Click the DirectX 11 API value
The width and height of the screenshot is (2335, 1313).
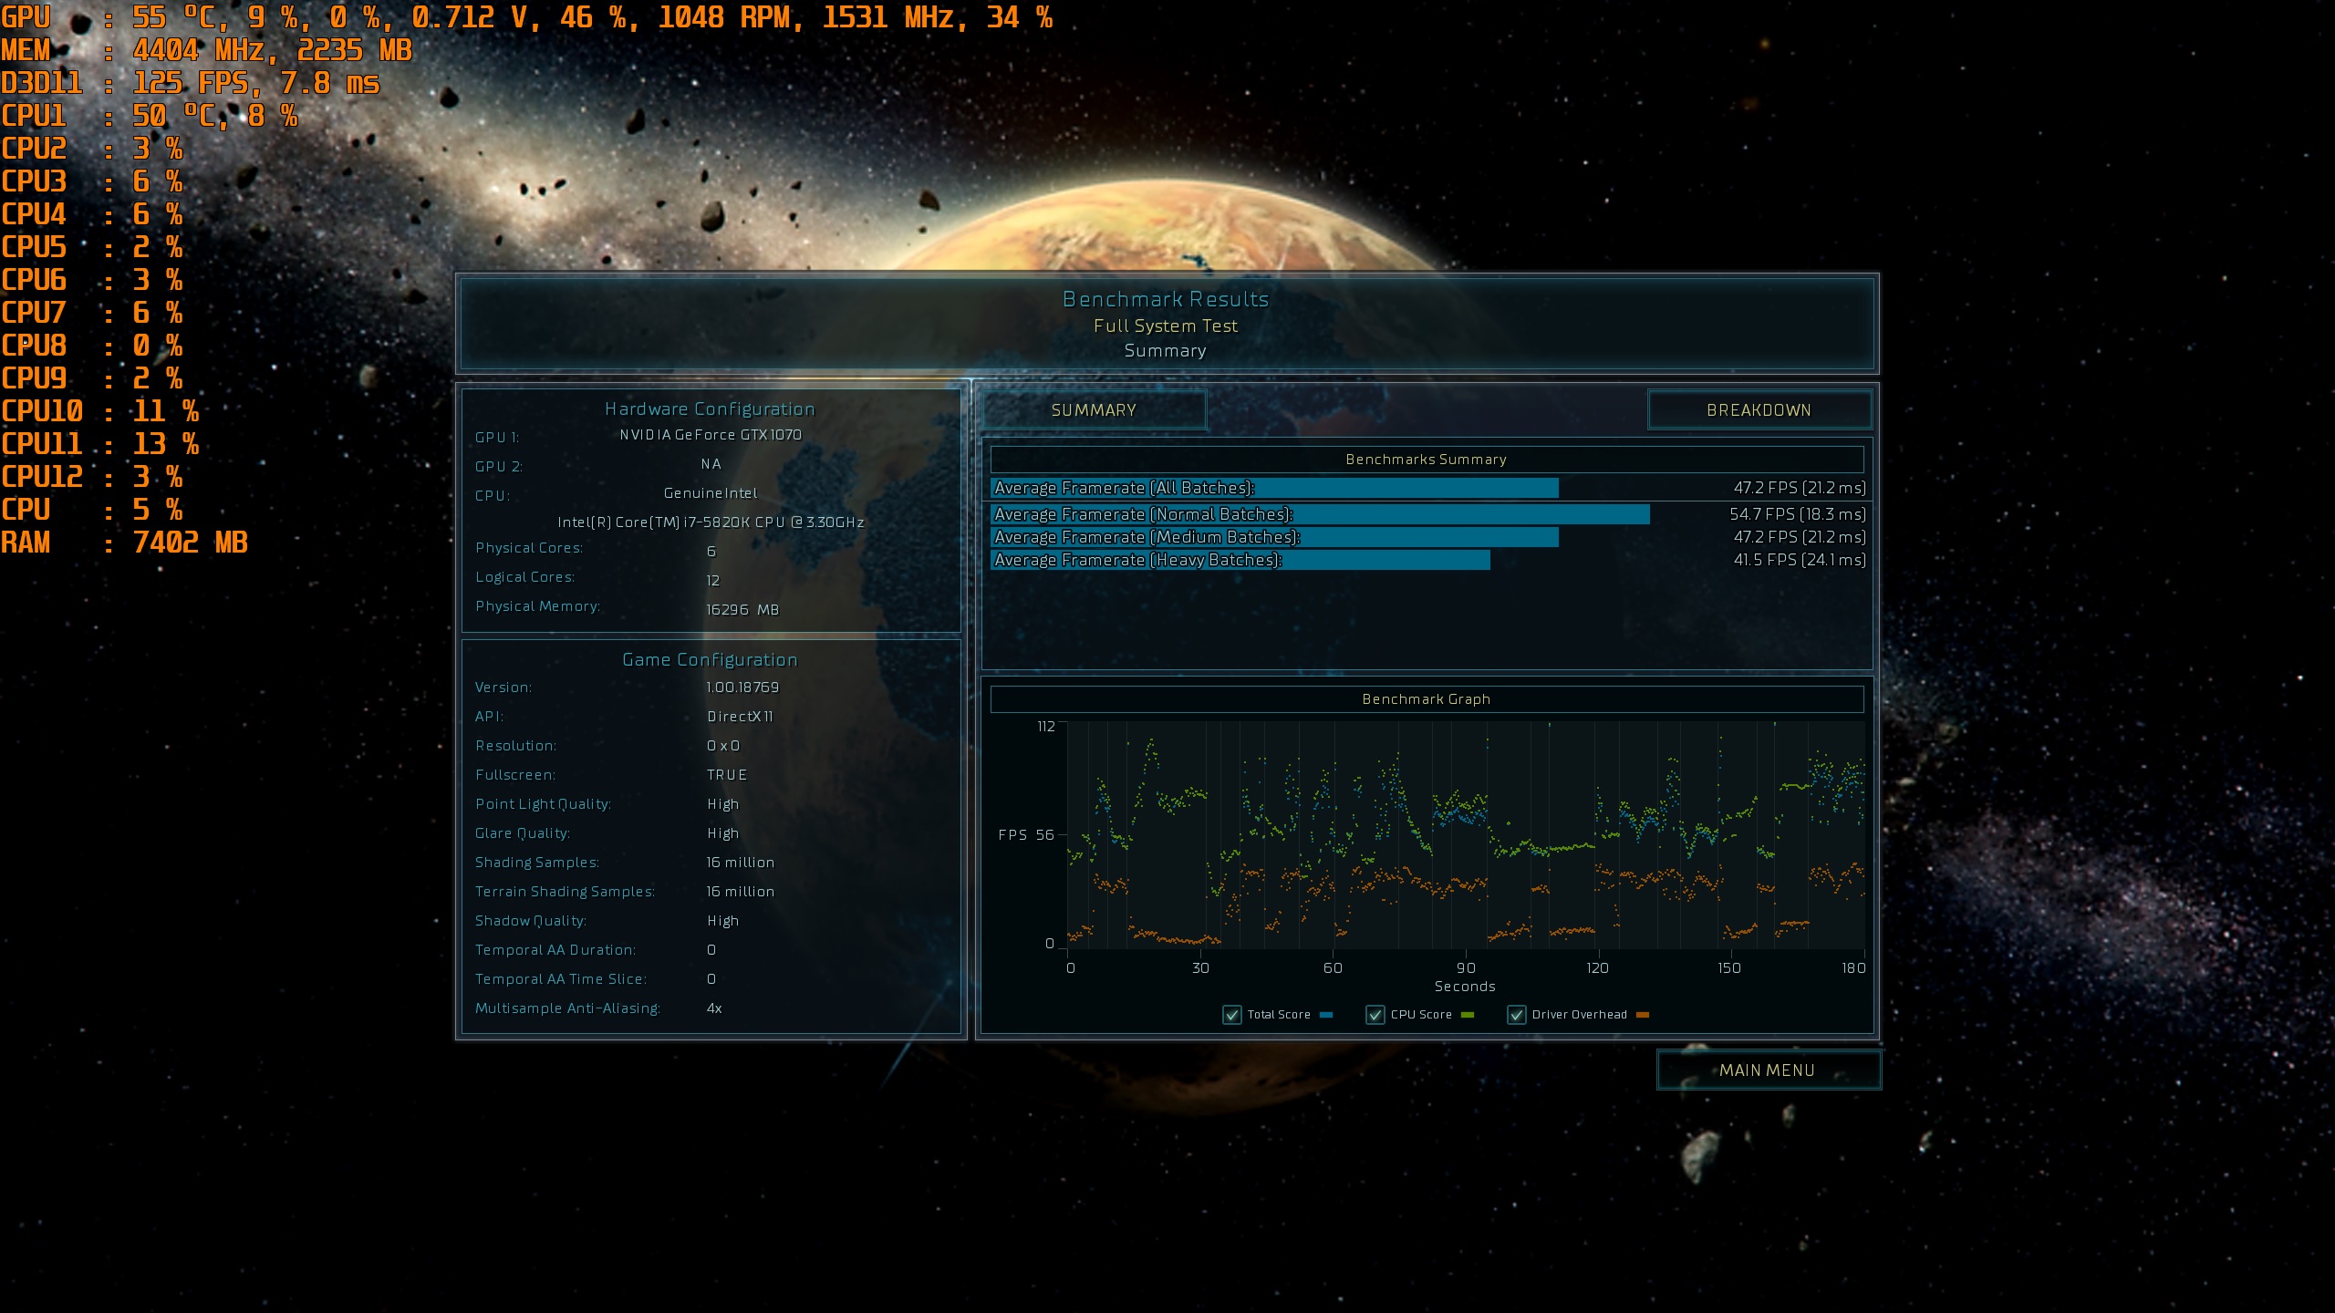pos(740,717)
